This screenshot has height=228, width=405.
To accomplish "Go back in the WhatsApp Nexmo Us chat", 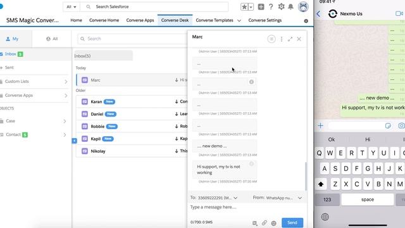I will pos(318,14).
